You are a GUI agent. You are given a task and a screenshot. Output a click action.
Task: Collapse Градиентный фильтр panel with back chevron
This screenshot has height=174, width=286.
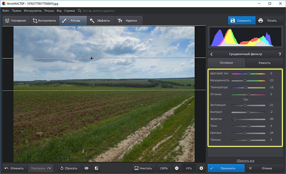(212, 54)
